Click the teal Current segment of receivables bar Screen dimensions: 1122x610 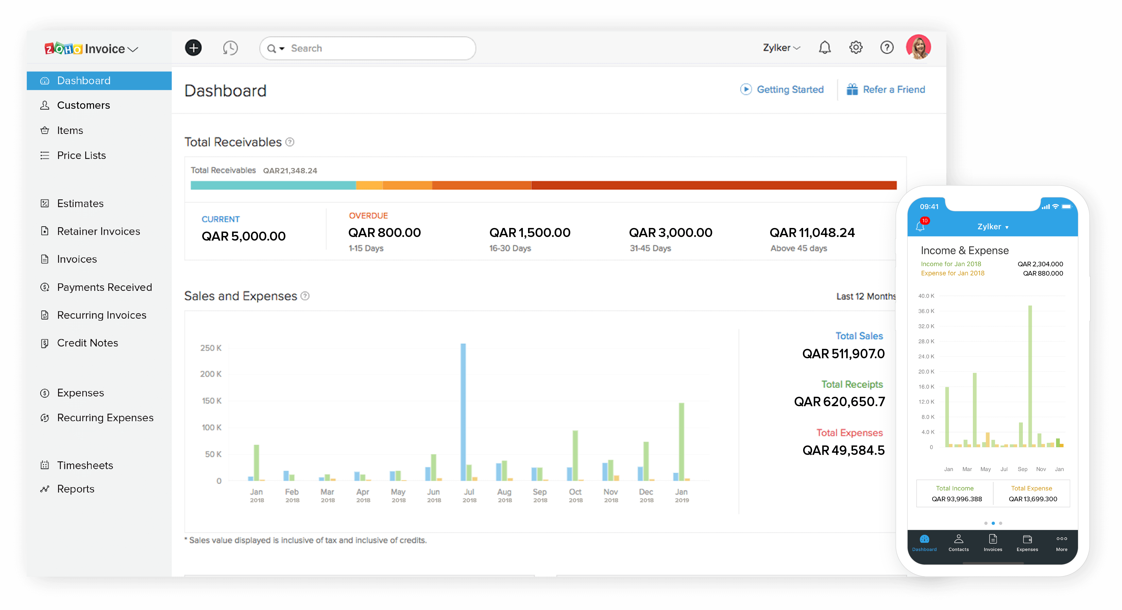(273, 185)
